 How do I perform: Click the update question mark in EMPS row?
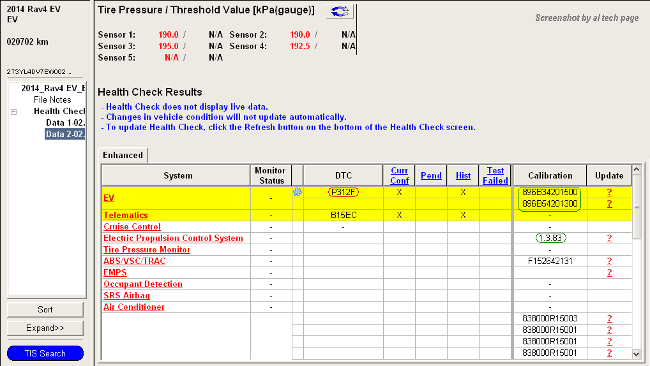click(x=609, y=272)
